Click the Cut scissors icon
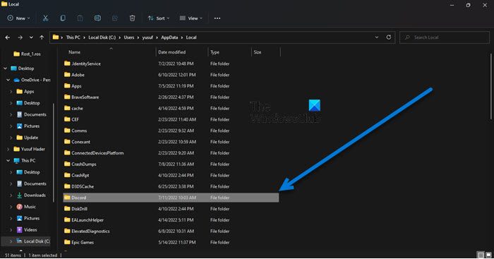The height and width of the screenshot is (259, 494). pos(45,18)
